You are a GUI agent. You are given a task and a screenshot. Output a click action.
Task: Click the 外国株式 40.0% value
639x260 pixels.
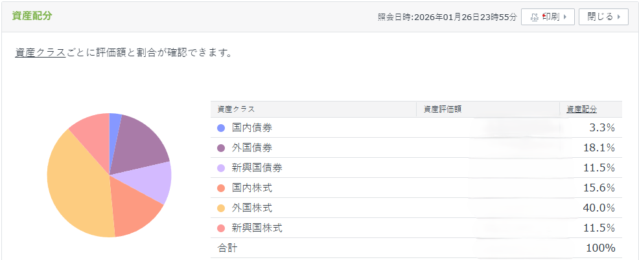(x=599, y=208)
